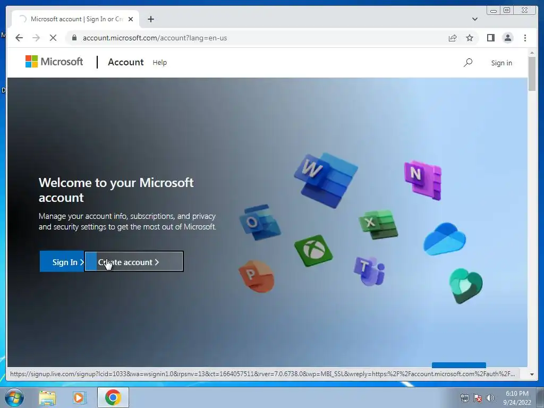
Task: Open the Chrome profile avatar
Action: coord(507,38)
